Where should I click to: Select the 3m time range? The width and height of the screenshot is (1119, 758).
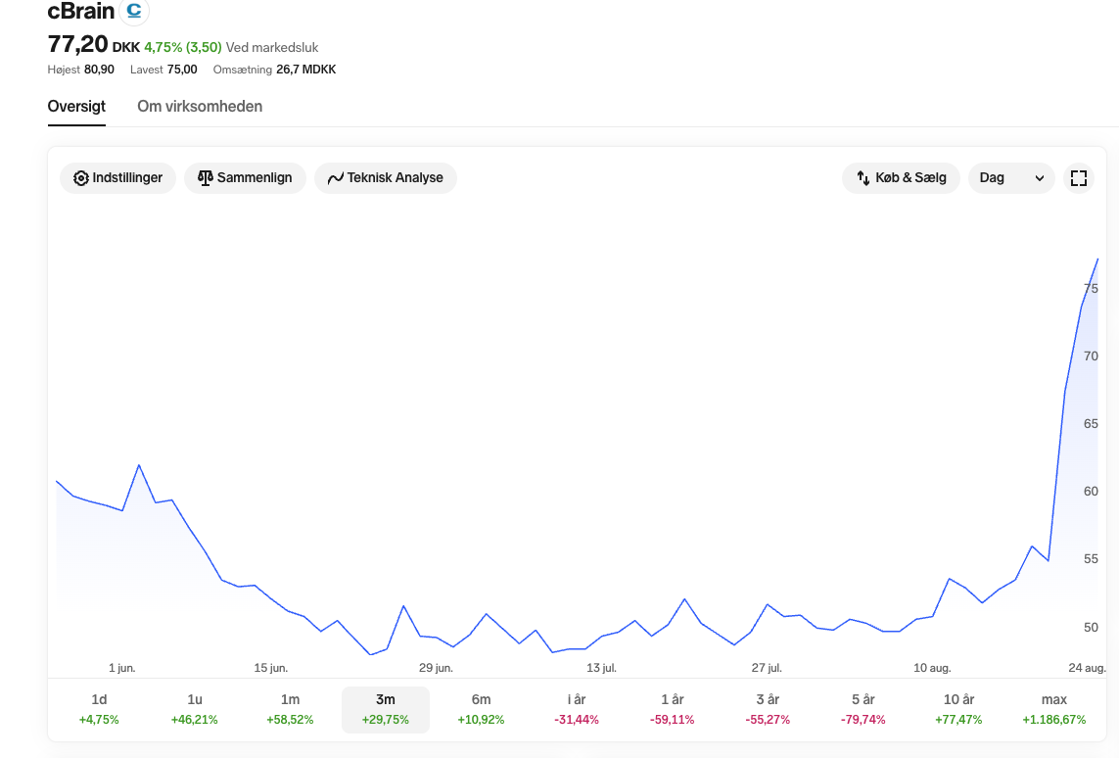coord(386,709)
